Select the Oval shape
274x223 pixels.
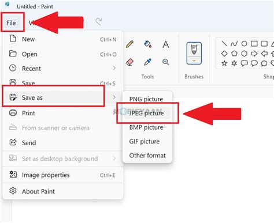[244, 44]
